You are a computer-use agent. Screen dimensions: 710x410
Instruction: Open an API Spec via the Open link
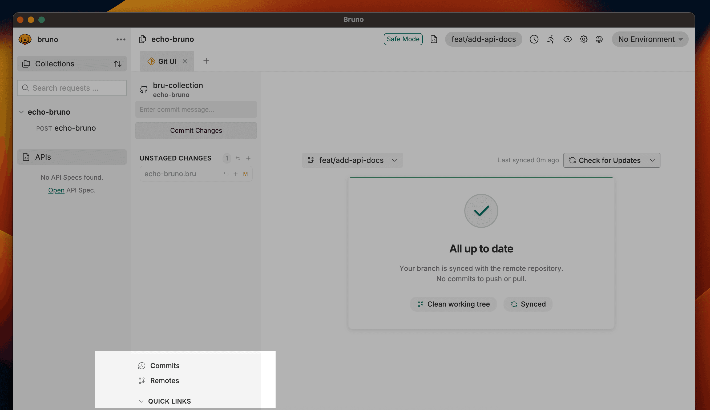pos(56,190)
